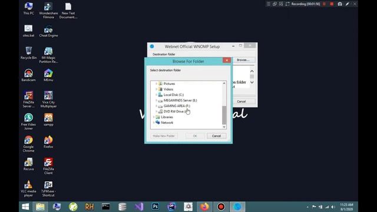Launch MEmu emulator desktop icon
The width and height of the screenshot is (377, 212).
pos(48,75)
